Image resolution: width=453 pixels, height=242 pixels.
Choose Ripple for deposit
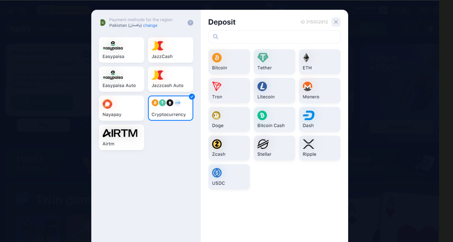click(320, 148)
